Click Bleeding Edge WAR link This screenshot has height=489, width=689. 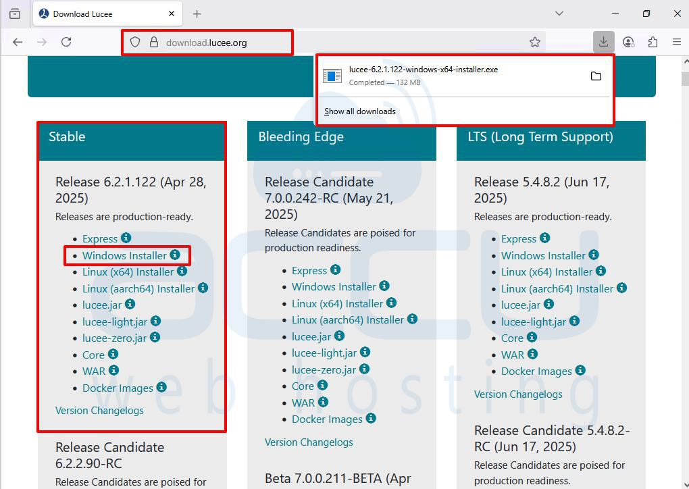[303, 403]
